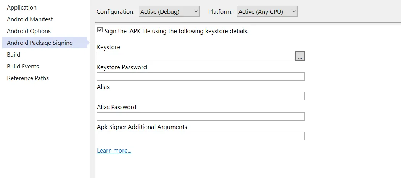Focus the Alias text field
The image size is (401, 178).
[x=201, y=96]
